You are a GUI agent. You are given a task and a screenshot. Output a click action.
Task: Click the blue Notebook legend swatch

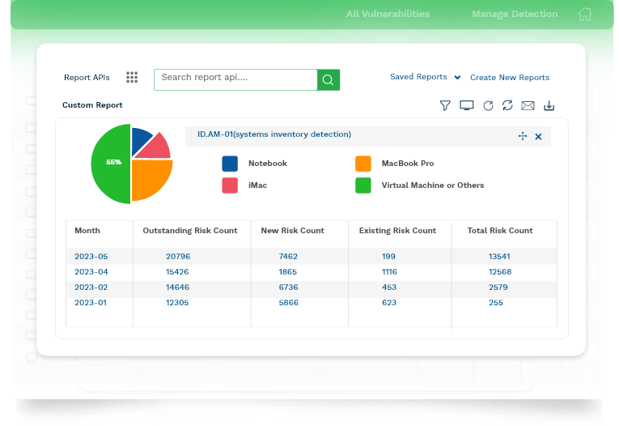(230, 164)
